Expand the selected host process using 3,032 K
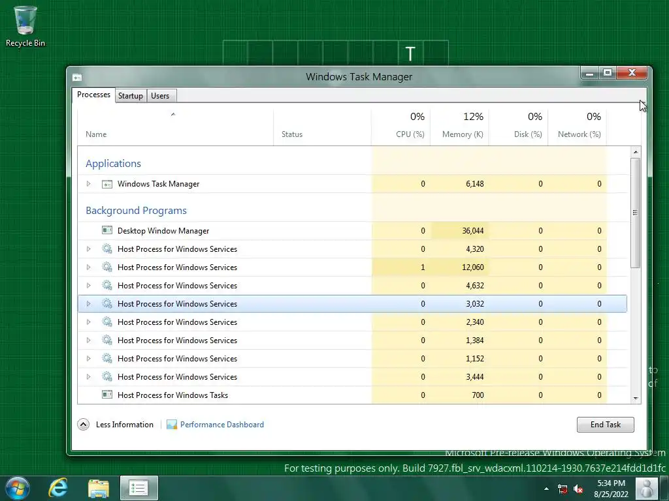The width and height of the screenshot is (669, 501). coord(88,304)
